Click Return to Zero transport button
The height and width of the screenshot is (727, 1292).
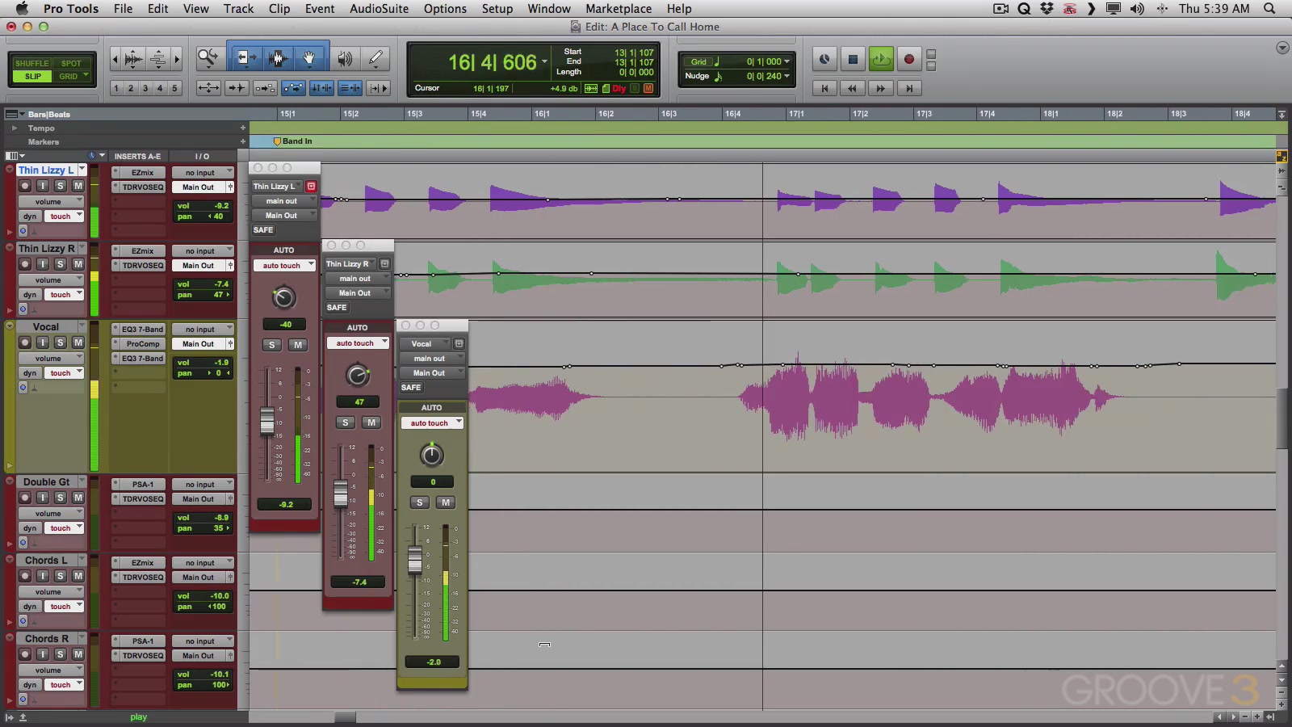pyautogui.click(x=824, y=88)
